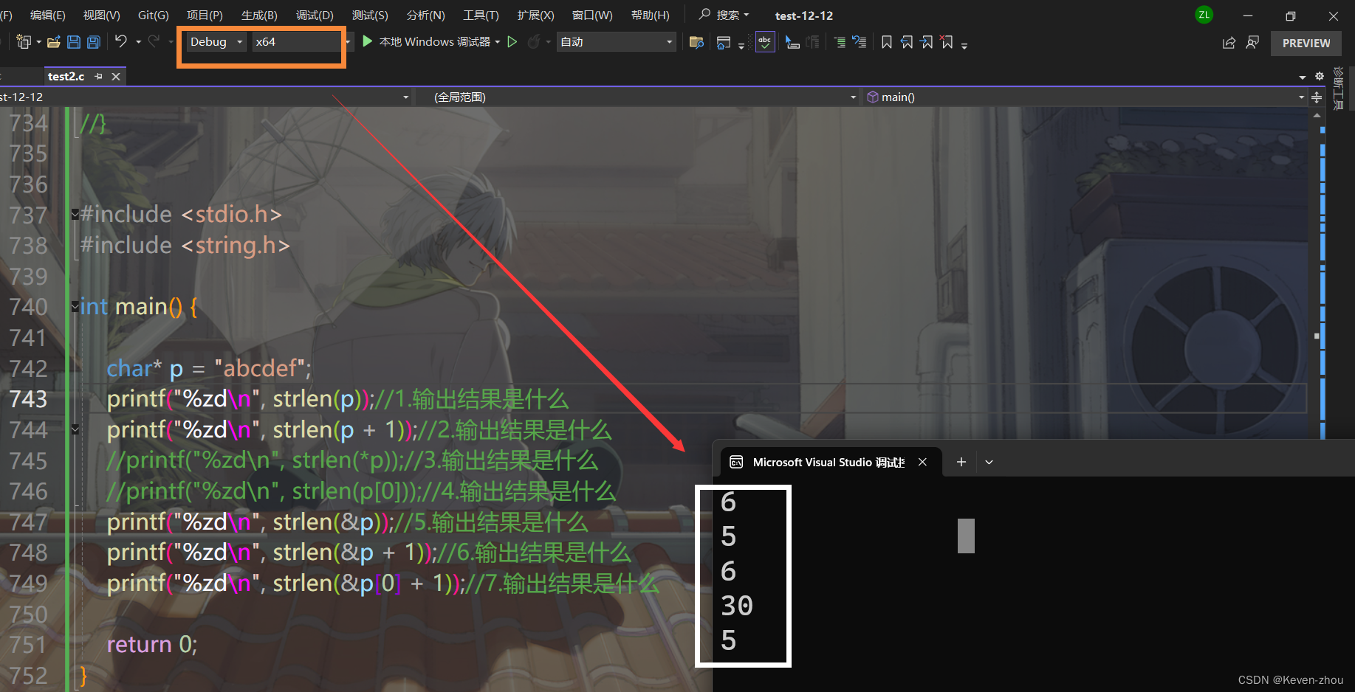Clear all bookmarks with red-x icon
The image size is (1355, 692).
click(x=947, y=42)
